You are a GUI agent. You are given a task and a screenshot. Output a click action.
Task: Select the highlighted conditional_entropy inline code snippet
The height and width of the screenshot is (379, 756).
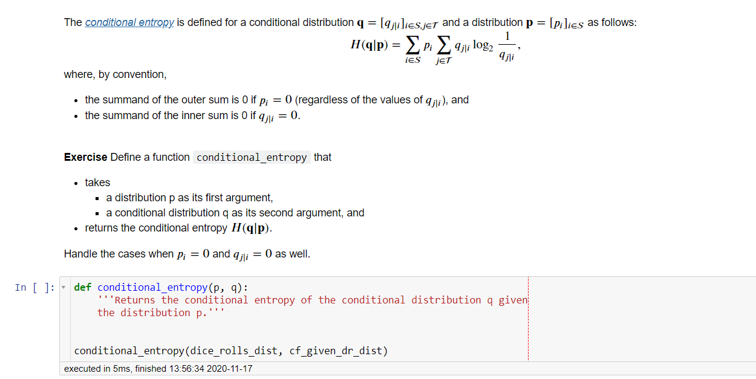click(x=252, y=157)
